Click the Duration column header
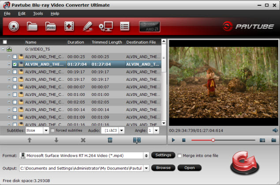This screenshot has width=280, height=185. (78, 42)
